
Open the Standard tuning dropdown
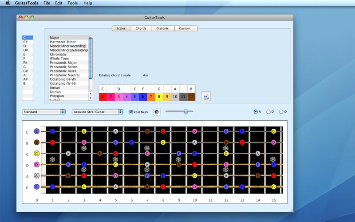(43, 112)
